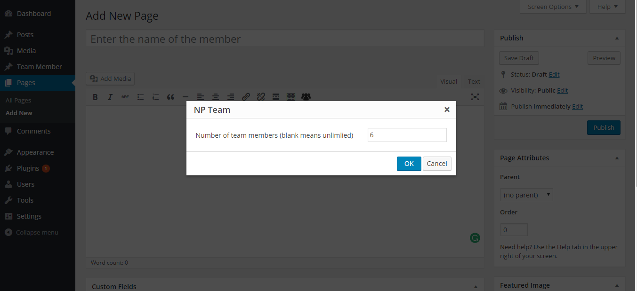Click Cancel in NP Team dialog
The height and width of the screenshot is (291, 637).
pyautogui.click(x=437, y=164)
